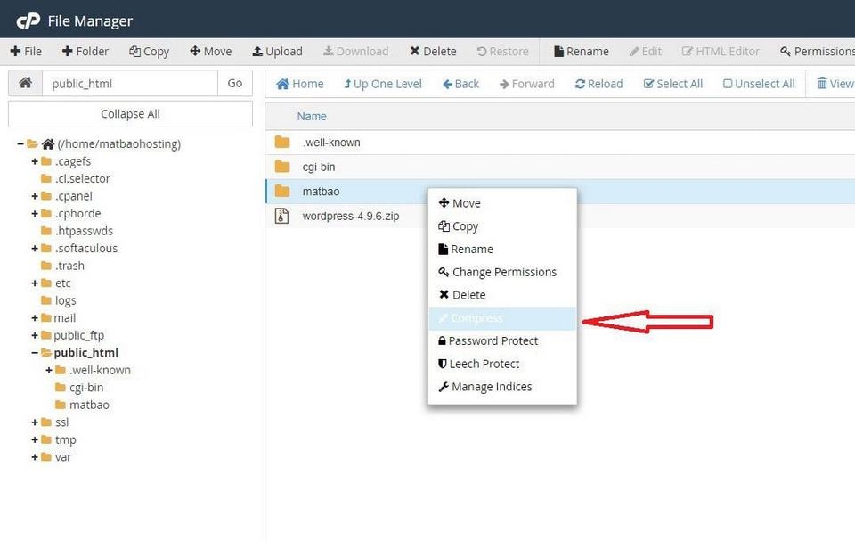The height and width of the screenshot is (541, 855).
Task: Open .cl.selector in the folder tree
Action: tap(82, 178)
